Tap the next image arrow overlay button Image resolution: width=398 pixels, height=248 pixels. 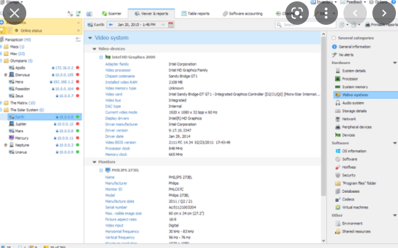tap(384, 13)
